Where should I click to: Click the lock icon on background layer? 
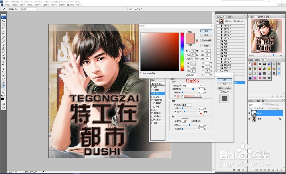click(x=280, y=119)
